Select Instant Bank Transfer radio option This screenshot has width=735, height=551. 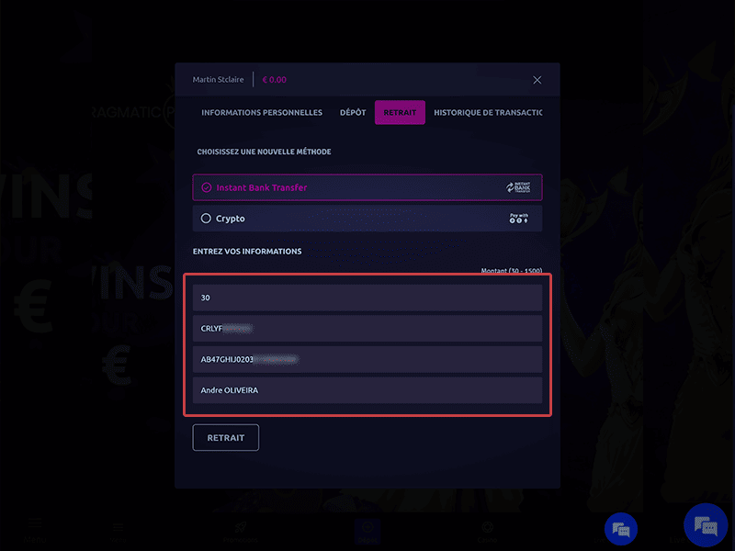tap(206, 187)
